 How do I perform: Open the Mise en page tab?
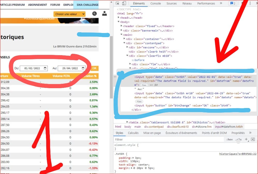pyautogui.click(x=152, y=133)
